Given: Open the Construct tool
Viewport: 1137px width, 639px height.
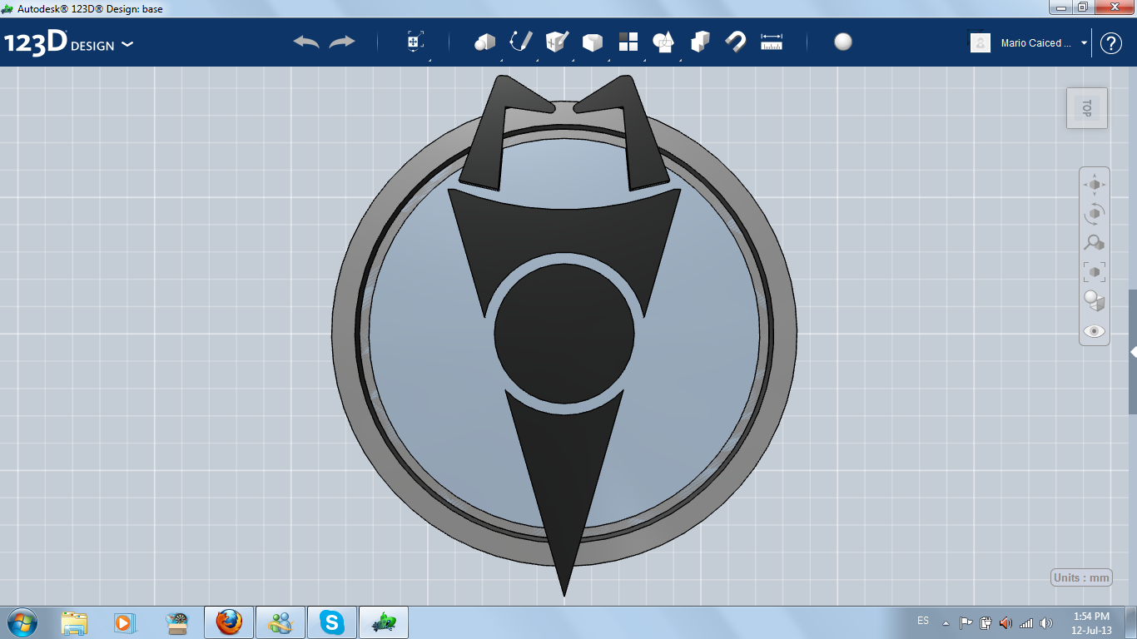Looking at the screenshot, I should click(556, 42).
